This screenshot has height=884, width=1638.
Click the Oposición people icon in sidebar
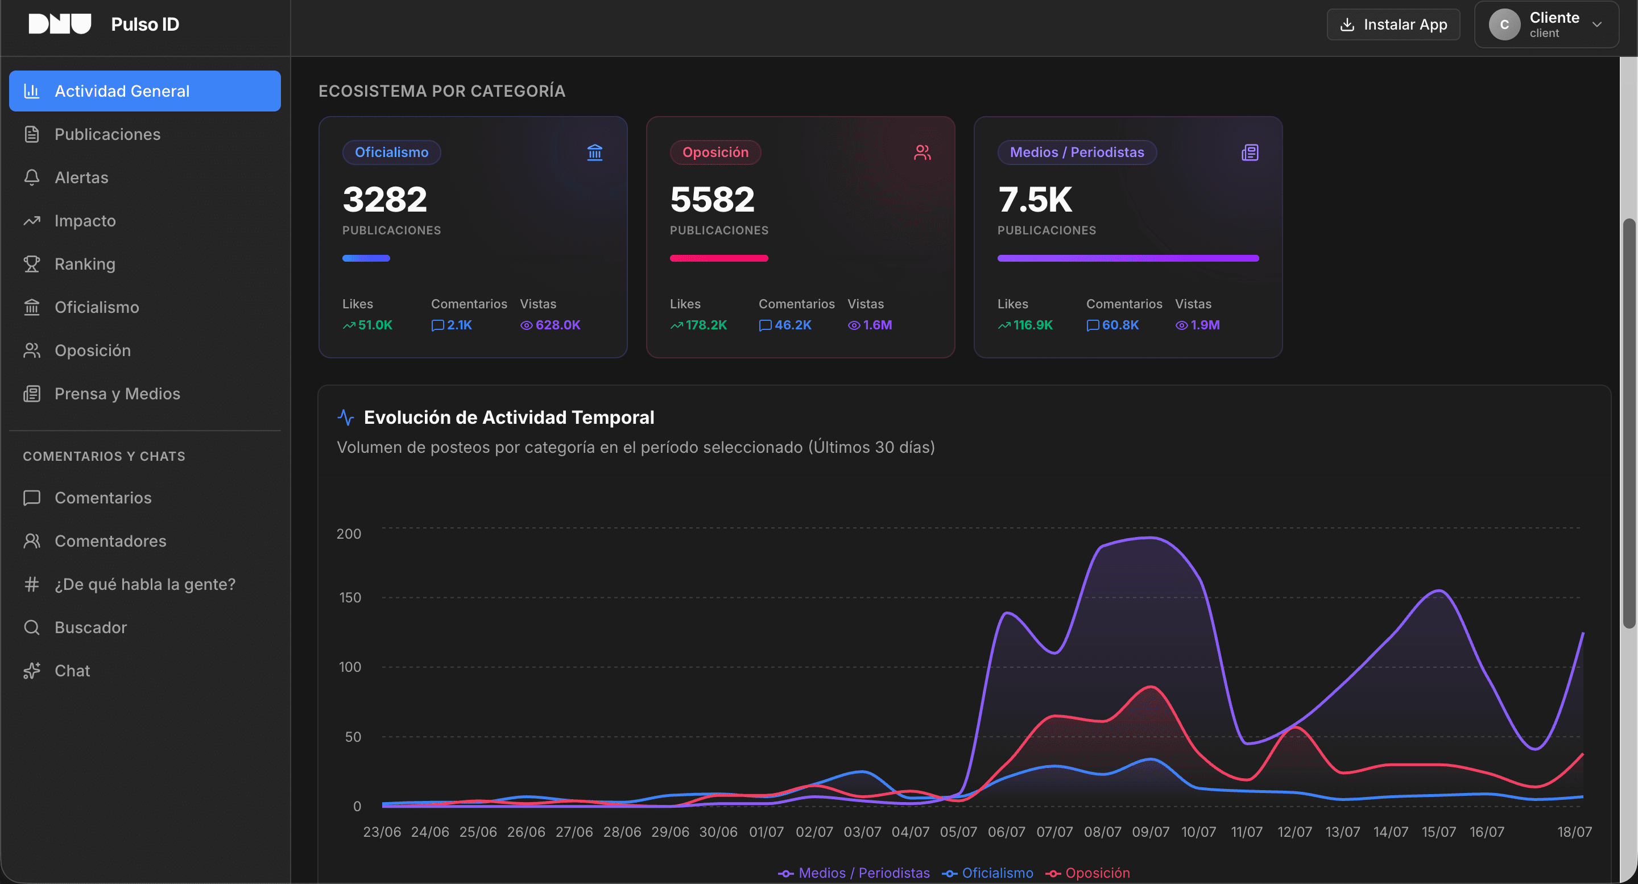tap(32, 350)
